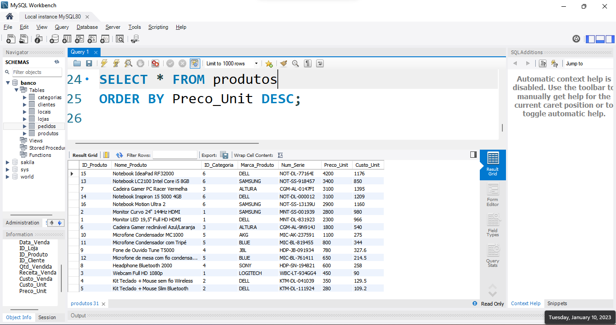Show the Query Stats view

(x=493, y=256)
